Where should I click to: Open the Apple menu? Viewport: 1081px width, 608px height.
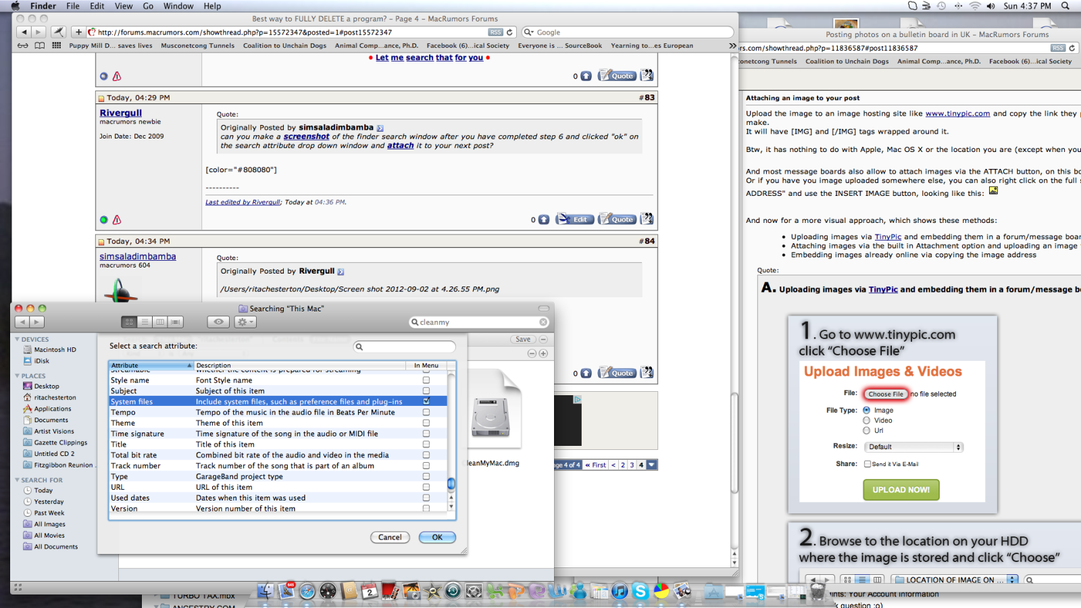click(16, 6)
